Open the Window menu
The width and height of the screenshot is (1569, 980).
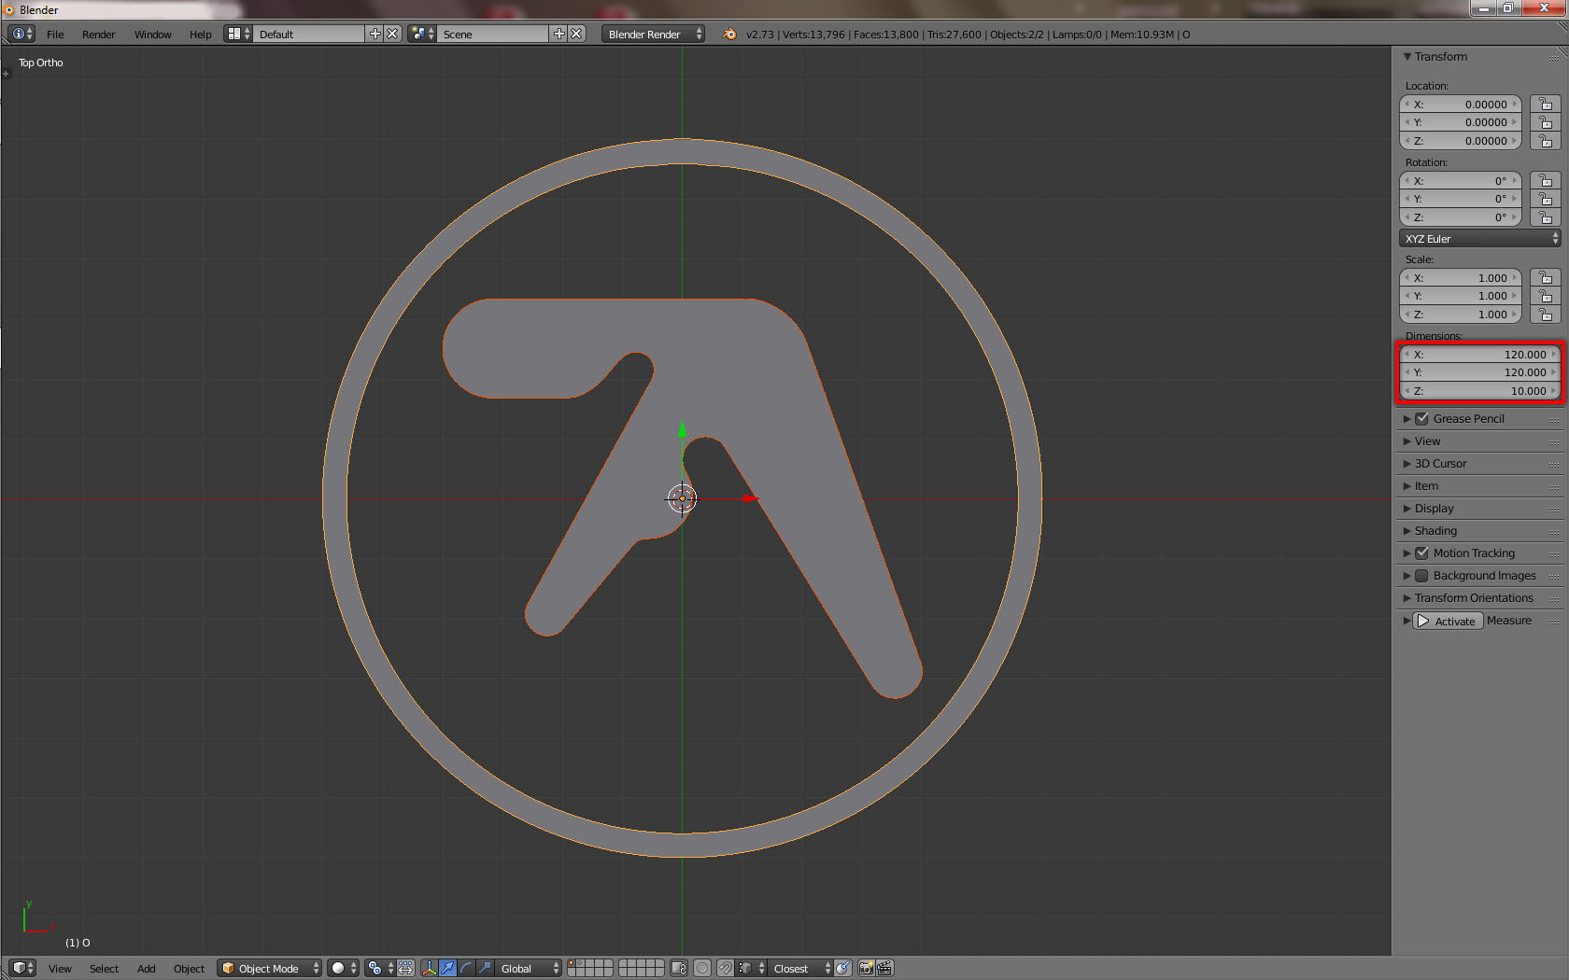pos(152,35)
